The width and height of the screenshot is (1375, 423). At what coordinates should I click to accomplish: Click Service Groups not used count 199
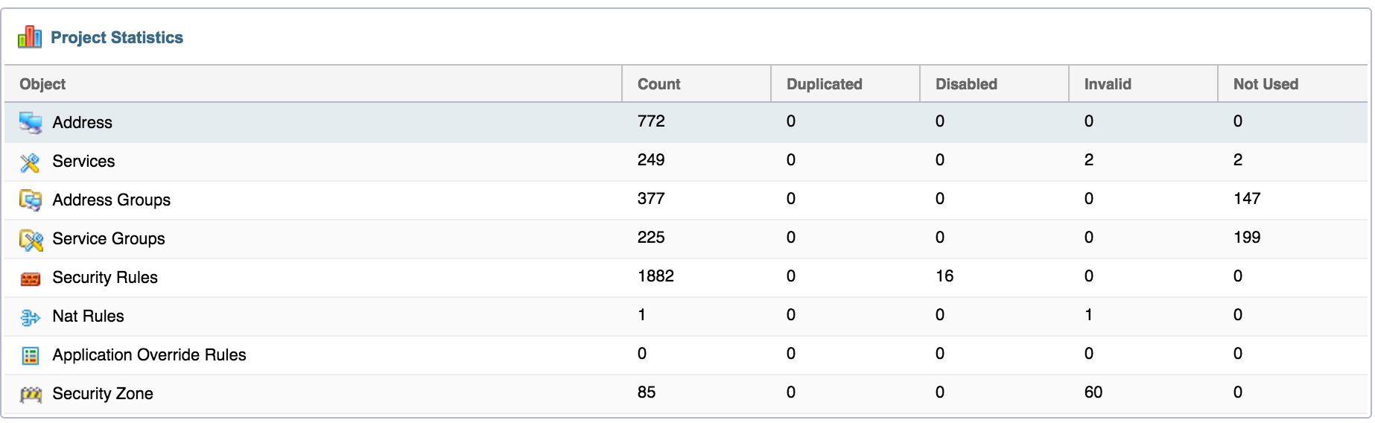[x=1246, y=238]
